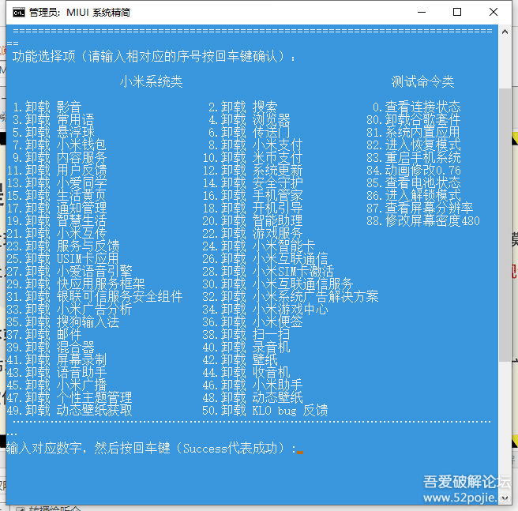Click option 82. 进入恢复模式
This screenshot has height=511, width=518.
tap(413, 145)
